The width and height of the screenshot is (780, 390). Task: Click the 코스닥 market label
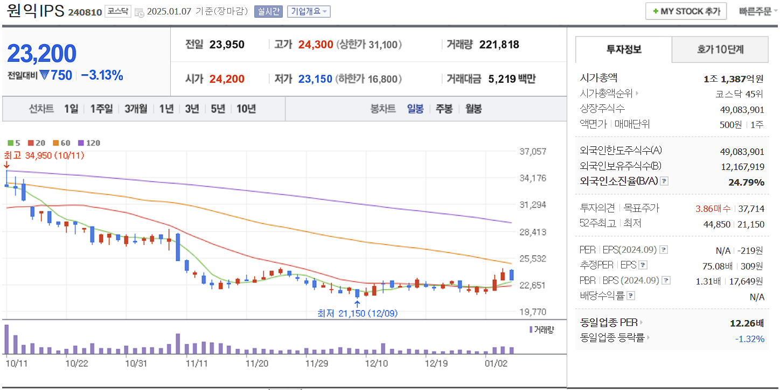click(117, 11)
